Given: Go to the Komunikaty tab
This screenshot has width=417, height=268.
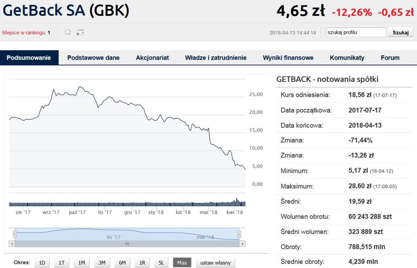Looking at the screenshot, I should 347,58.
